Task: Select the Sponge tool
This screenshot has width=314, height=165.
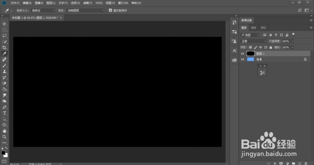Action: pos(4,101)
